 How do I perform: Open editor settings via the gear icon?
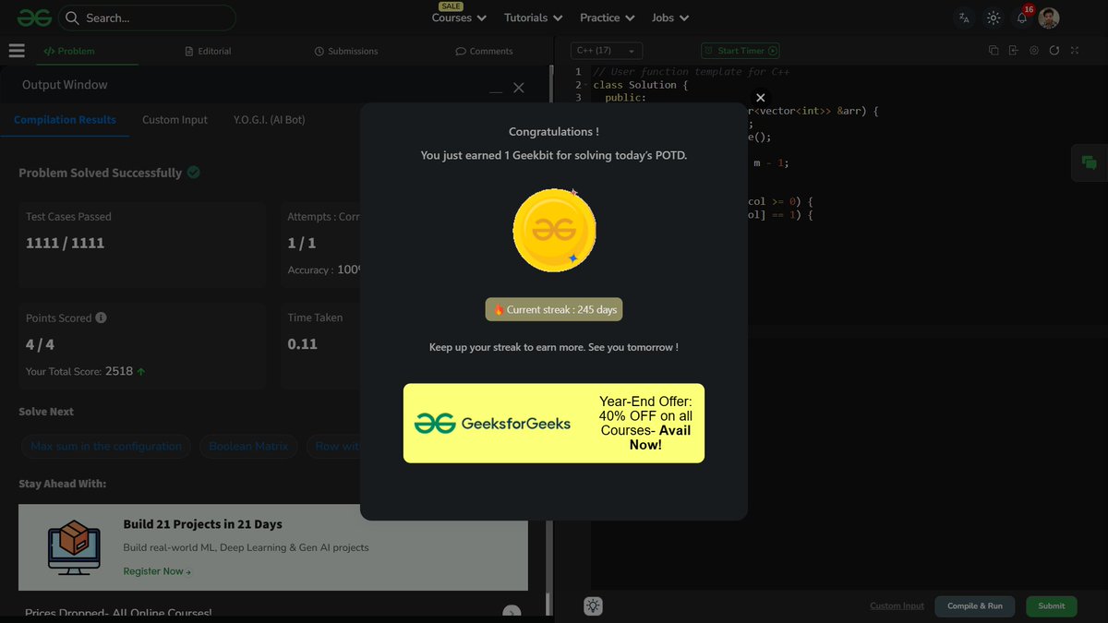tap(1033, 51)
